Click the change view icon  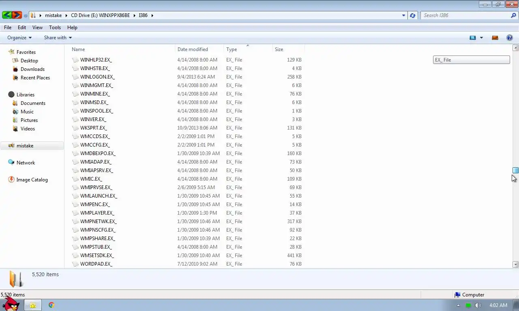coord(473,38)
